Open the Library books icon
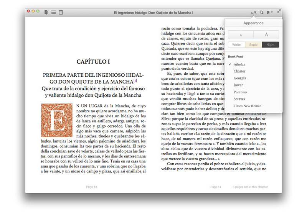This screenshot has height=212, width=307. coord(46,12)
